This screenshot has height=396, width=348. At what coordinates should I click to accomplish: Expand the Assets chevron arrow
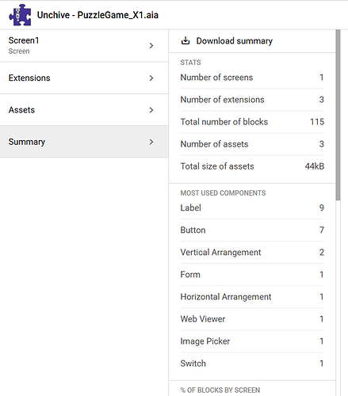click(x=151, y=110)
